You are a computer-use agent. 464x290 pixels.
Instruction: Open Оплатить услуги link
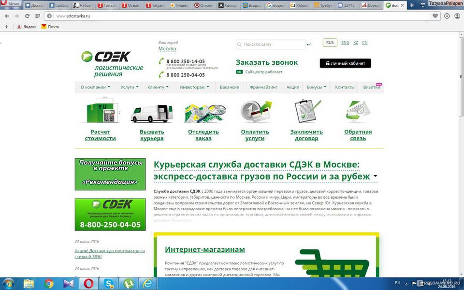[x=255, y=135]
